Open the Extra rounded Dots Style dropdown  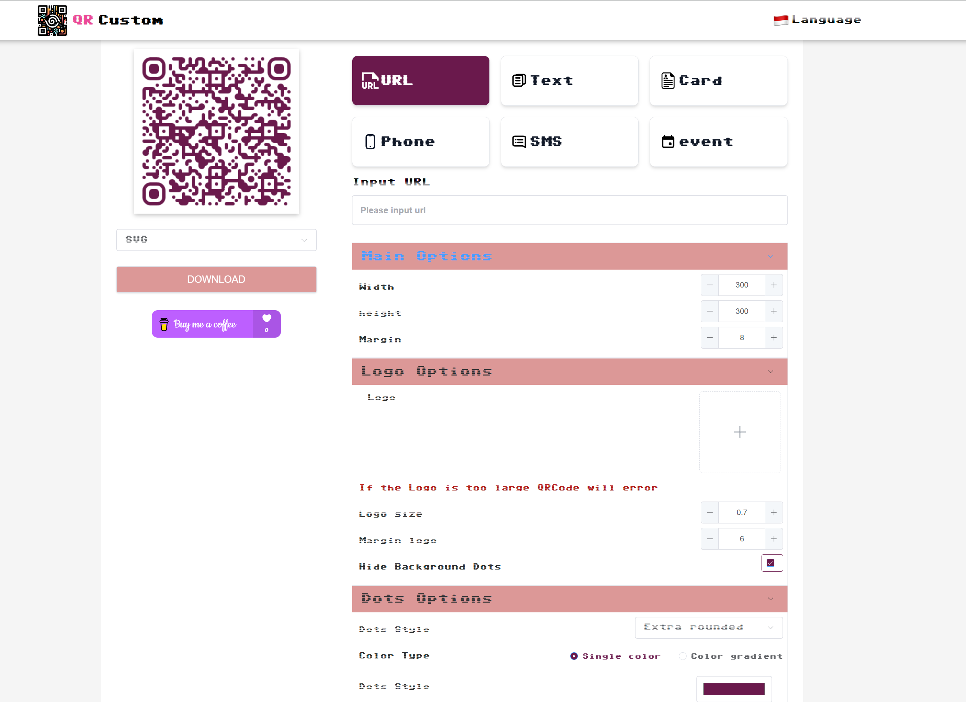(x=709, y=627)
